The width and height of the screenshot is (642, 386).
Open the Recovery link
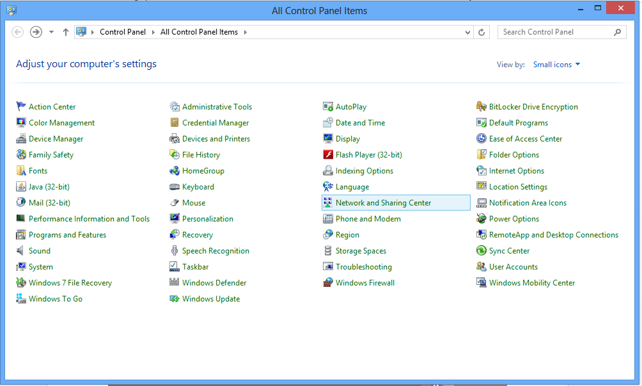click(x=198, y=235)
